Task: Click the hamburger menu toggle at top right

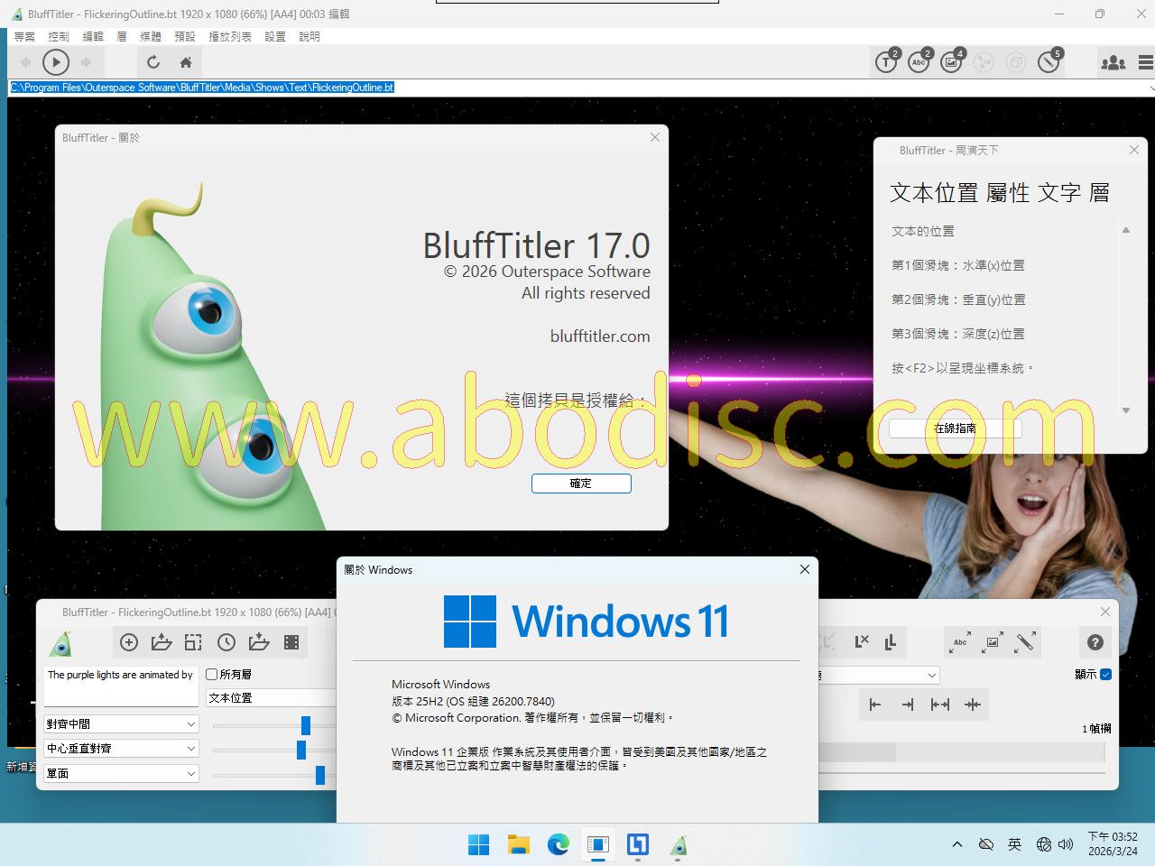Action: point(1145,62)
